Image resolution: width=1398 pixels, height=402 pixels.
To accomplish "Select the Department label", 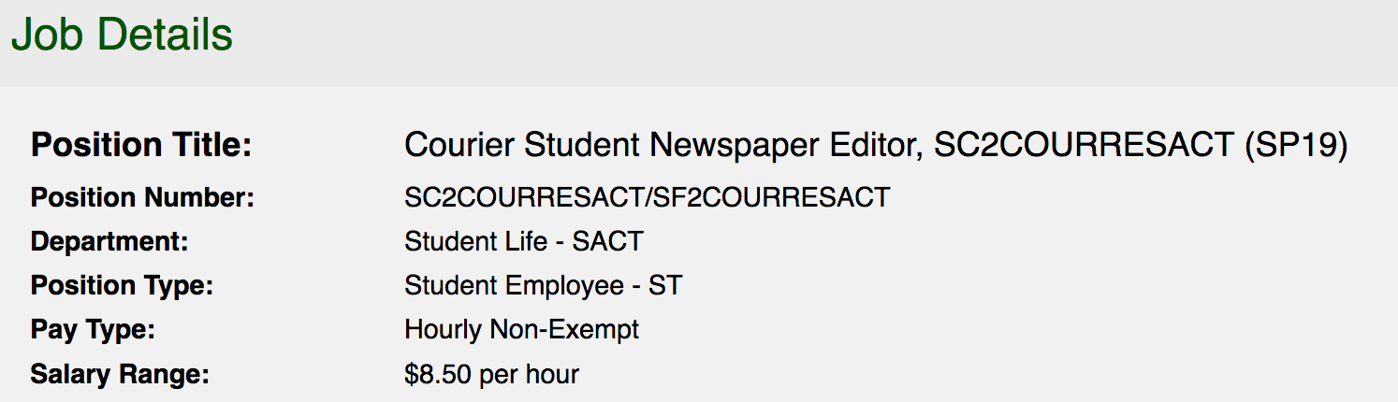I will (x=109, y=241).
